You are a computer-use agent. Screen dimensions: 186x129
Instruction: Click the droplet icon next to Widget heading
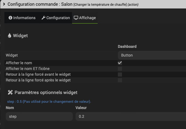coord(10,36)
